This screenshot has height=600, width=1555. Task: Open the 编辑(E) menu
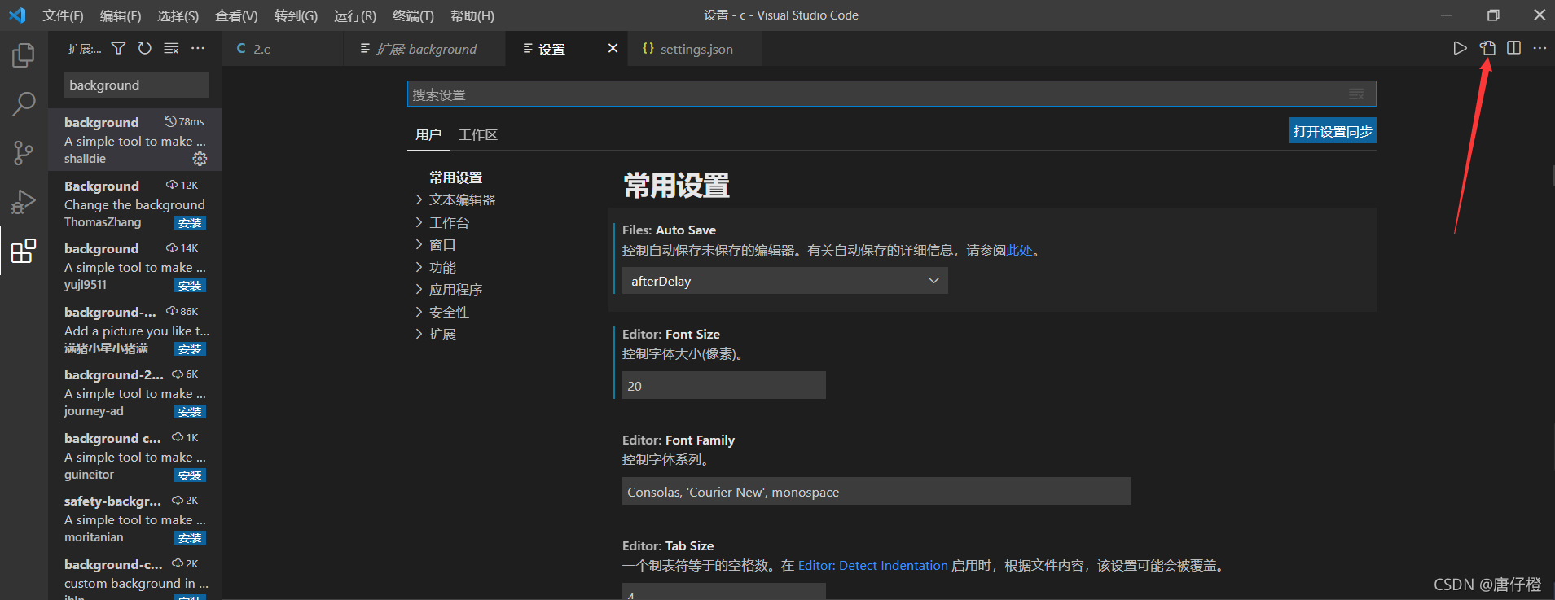click(x=121, y=15)
